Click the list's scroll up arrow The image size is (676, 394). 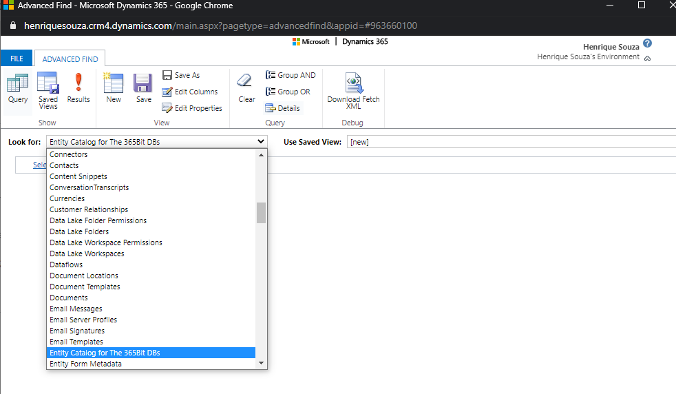point(261,155)
